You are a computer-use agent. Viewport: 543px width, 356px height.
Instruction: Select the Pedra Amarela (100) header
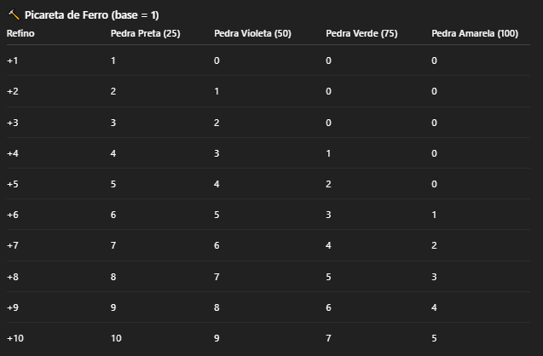click(x=475, y=33)
